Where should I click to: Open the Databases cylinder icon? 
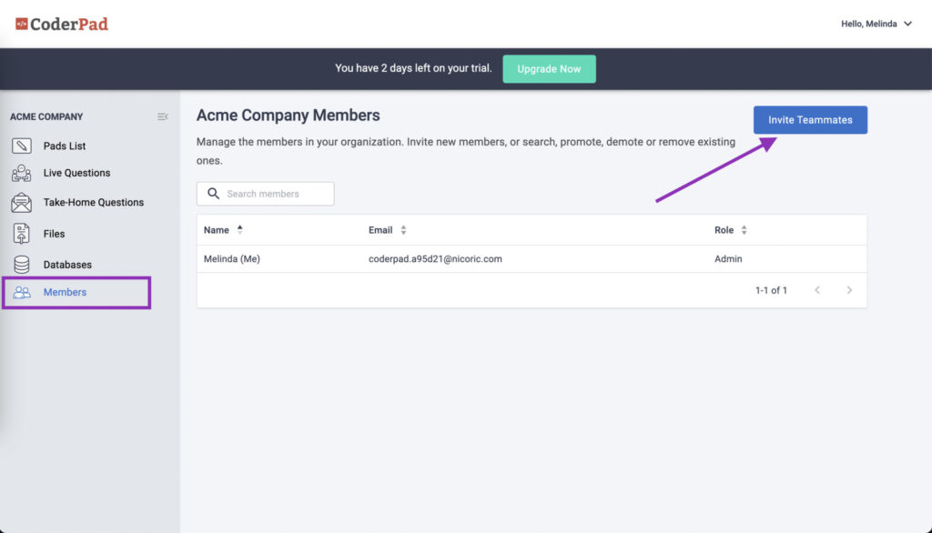22,265
